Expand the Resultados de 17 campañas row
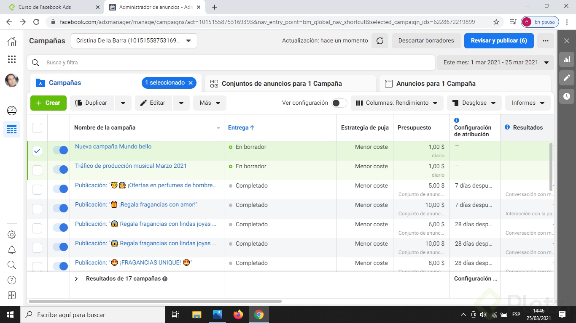Image resolution: width=576 pixels, height=323 pixels. [x=76, y=279]
